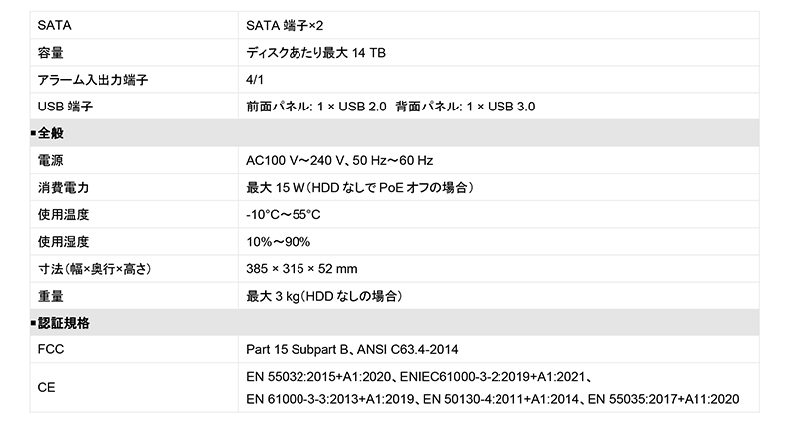796x438 pixels.
Task: Click the -10°C～55°C temperature value
Action: 284,214
